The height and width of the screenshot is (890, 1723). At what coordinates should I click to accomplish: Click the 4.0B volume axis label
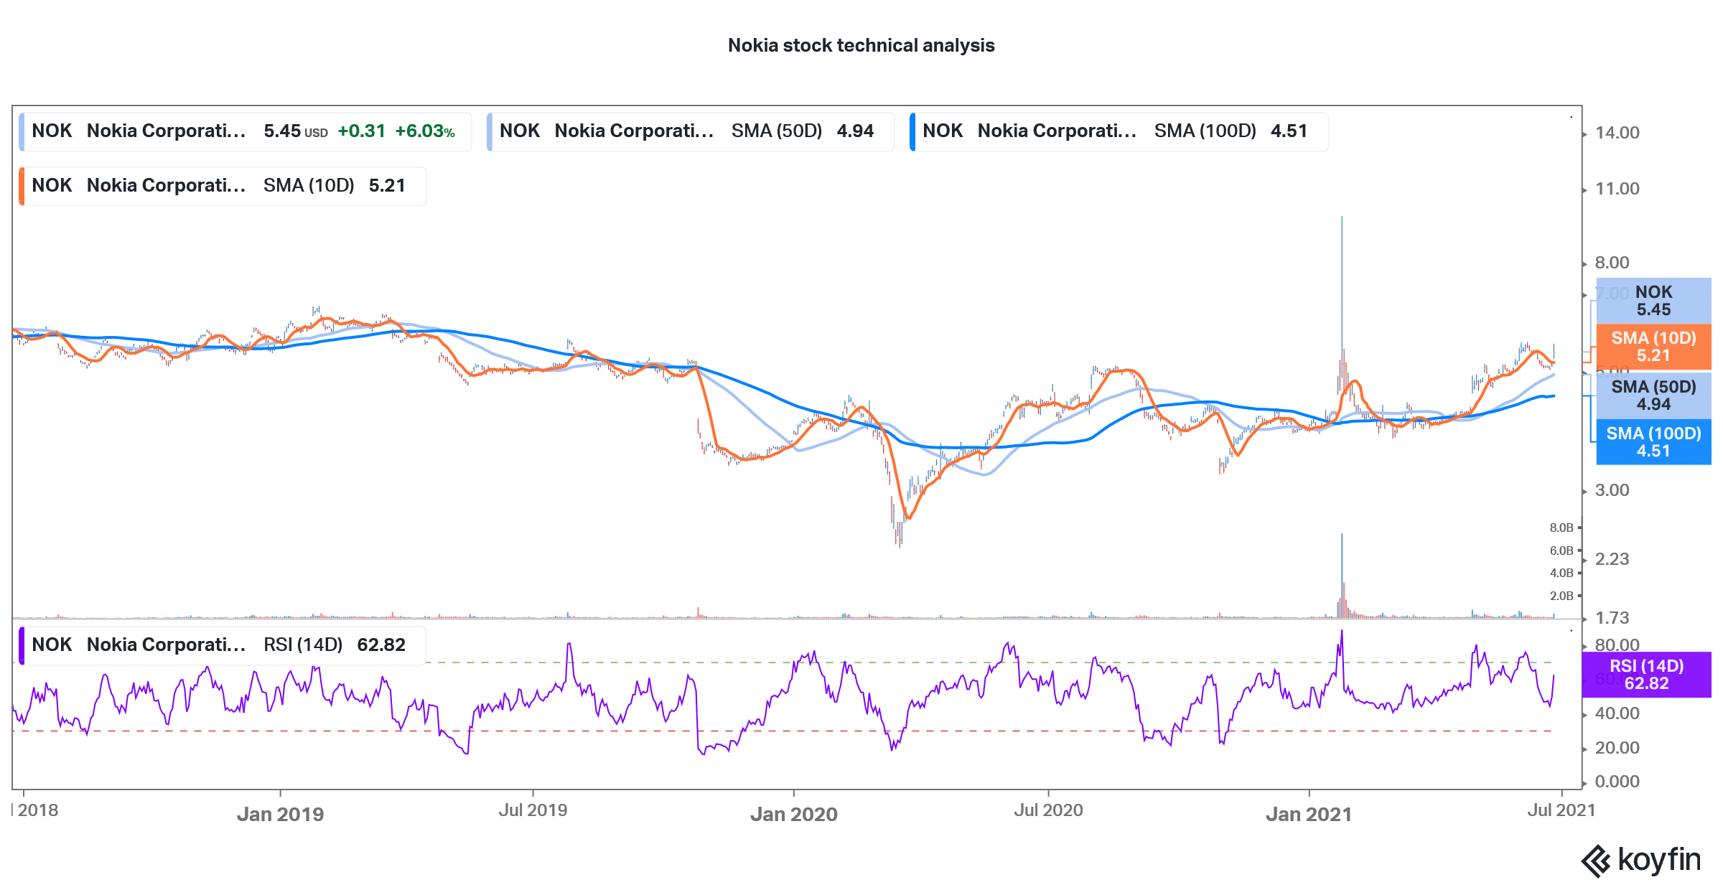(1561, 573)
